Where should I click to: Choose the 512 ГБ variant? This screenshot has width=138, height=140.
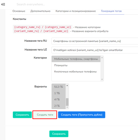click(x=58, y=87)
